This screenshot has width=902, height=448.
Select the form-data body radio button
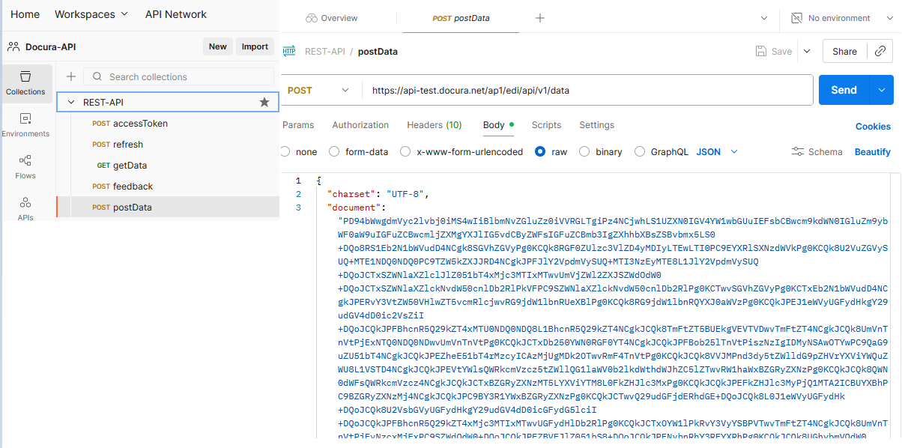coord(335,152)
